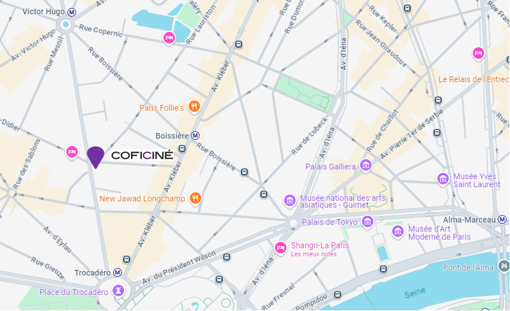Open the Trocadéro metro station marker
The width and height of the screenshot is (510, 311).
117,272
